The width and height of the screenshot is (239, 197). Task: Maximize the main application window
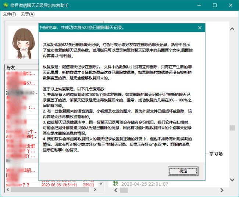coord(215,5)
